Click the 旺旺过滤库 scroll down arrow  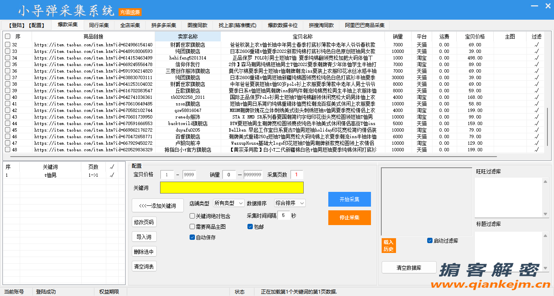click(545, 214)
